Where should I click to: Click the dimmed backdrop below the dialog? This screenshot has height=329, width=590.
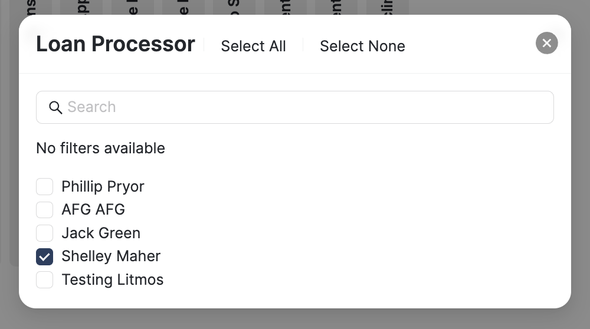[x=295, y=319]
